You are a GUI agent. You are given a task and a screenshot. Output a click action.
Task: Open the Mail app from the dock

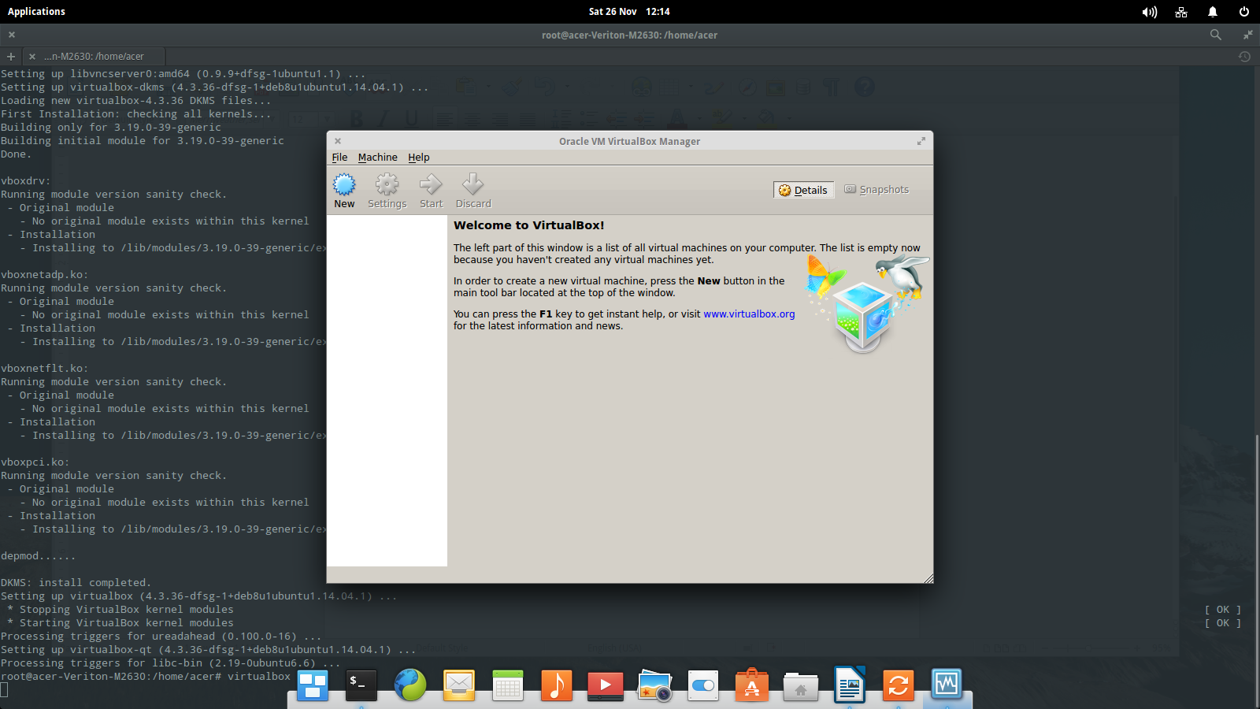(459, 685)
